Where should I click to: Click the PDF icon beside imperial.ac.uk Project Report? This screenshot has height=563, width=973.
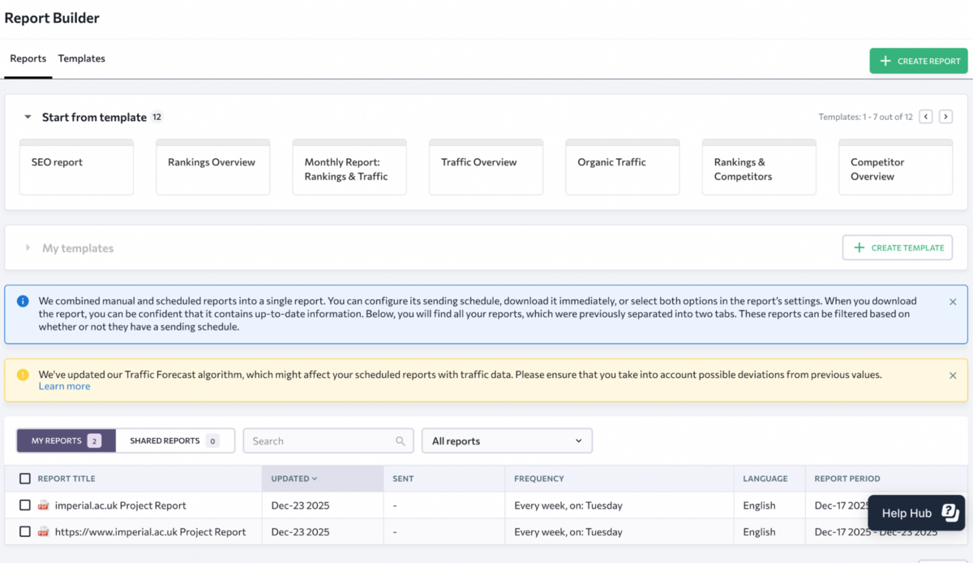pyautogui.click(x=44, y=505)
